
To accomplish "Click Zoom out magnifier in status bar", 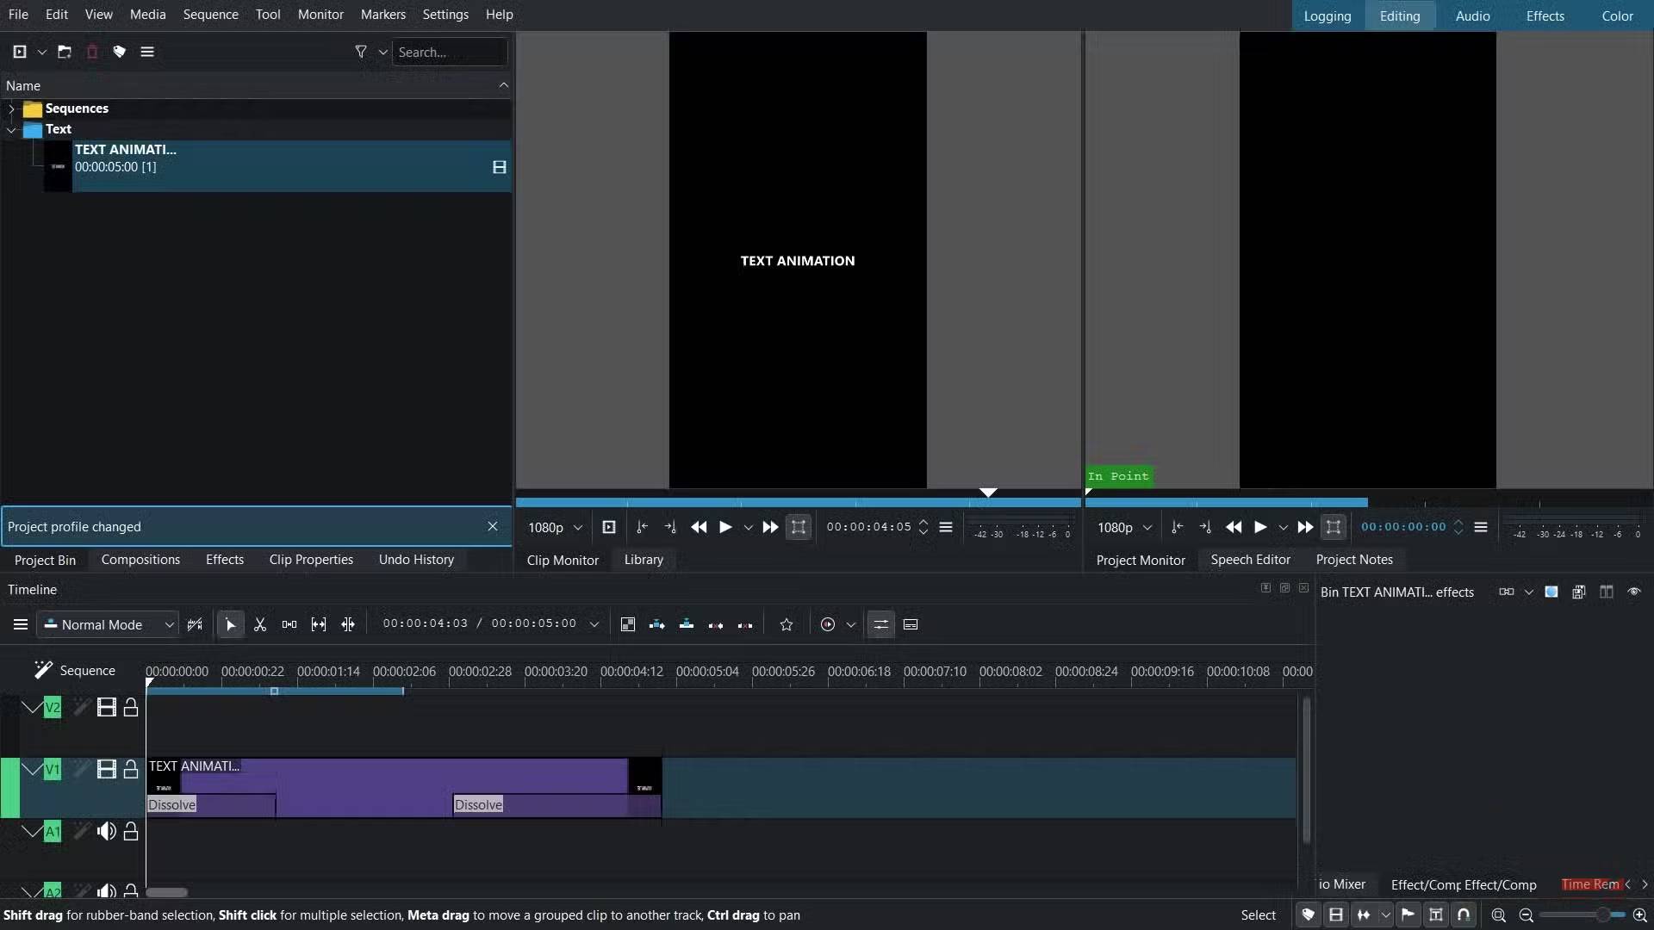I will (1526, 915).
